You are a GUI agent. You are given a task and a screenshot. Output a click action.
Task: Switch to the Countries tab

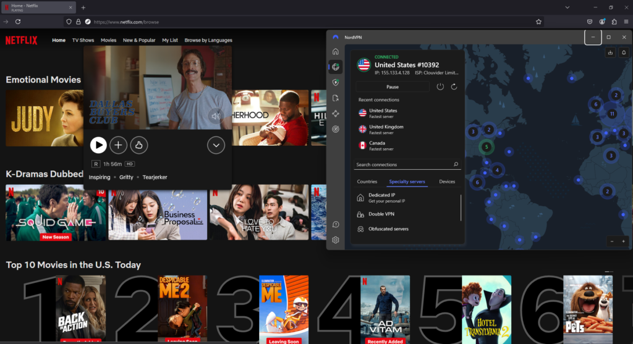tap(367, 182)
